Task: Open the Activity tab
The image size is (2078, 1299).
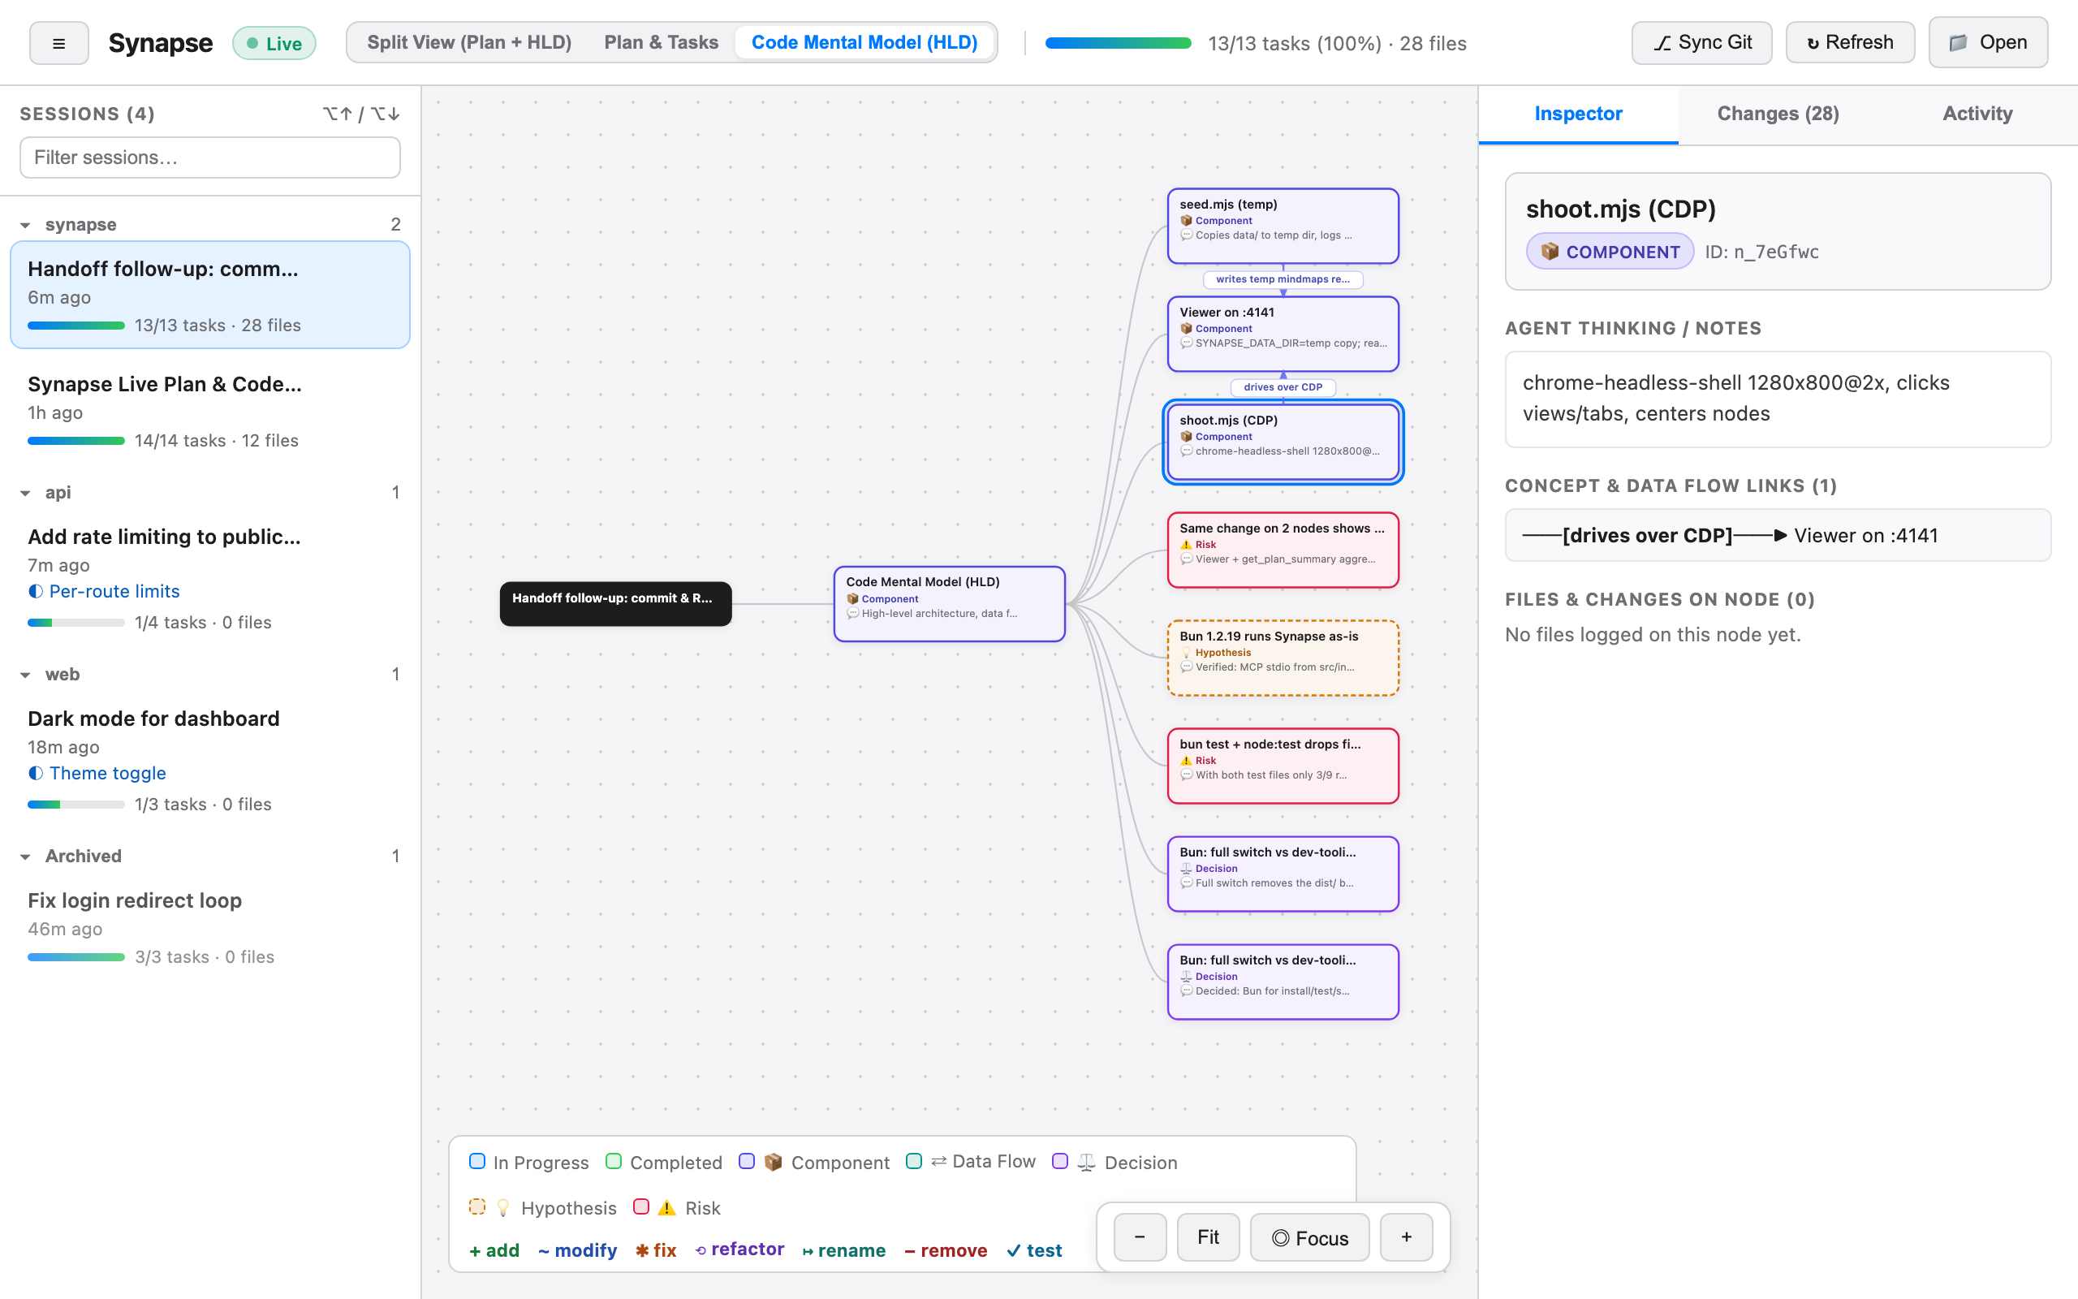Action: (1977, 114)
